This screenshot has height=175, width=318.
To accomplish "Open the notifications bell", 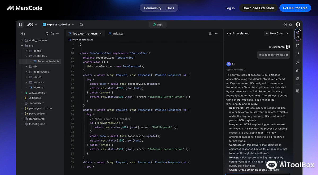I will [x=290, y=24].
